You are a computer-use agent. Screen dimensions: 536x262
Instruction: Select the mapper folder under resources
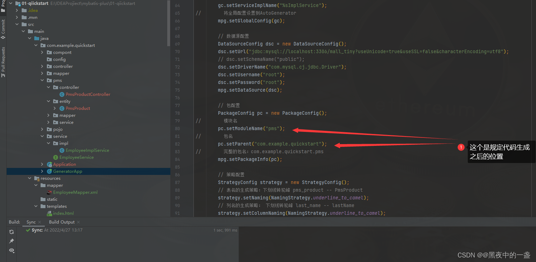click(x=55, y=185)
